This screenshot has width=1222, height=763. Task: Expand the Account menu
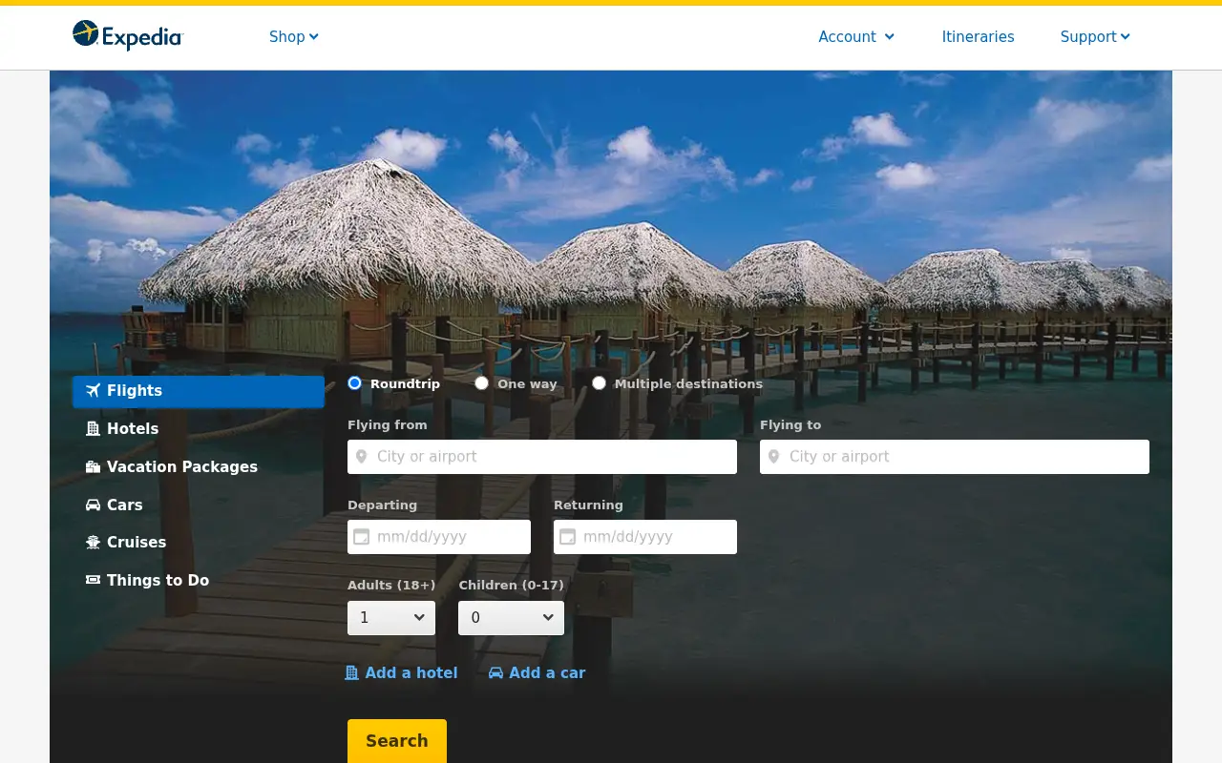856,36
